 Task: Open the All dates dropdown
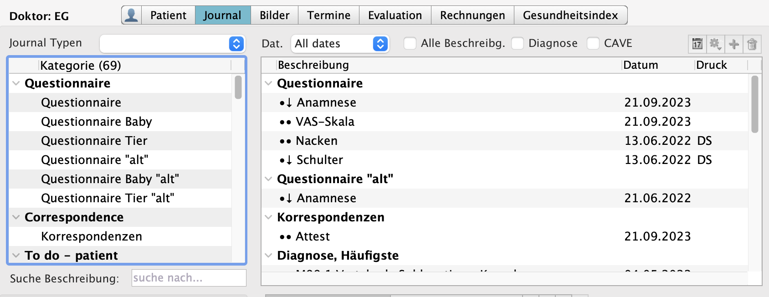(380, 44)
